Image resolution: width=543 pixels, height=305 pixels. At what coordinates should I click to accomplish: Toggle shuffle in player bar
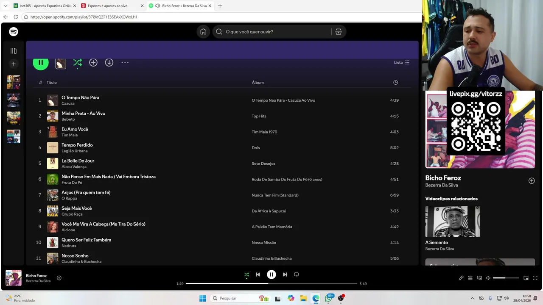[x=246, y=274]
